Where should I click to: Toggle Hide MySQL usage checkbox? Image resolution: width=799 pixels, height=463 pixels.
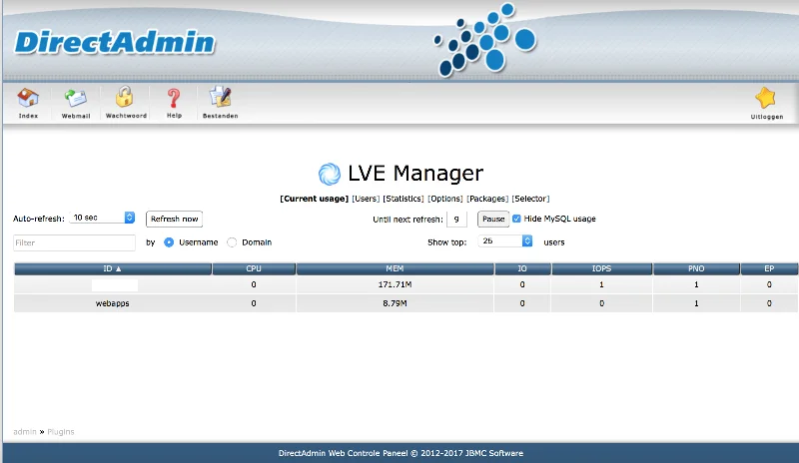click(516, 219)
